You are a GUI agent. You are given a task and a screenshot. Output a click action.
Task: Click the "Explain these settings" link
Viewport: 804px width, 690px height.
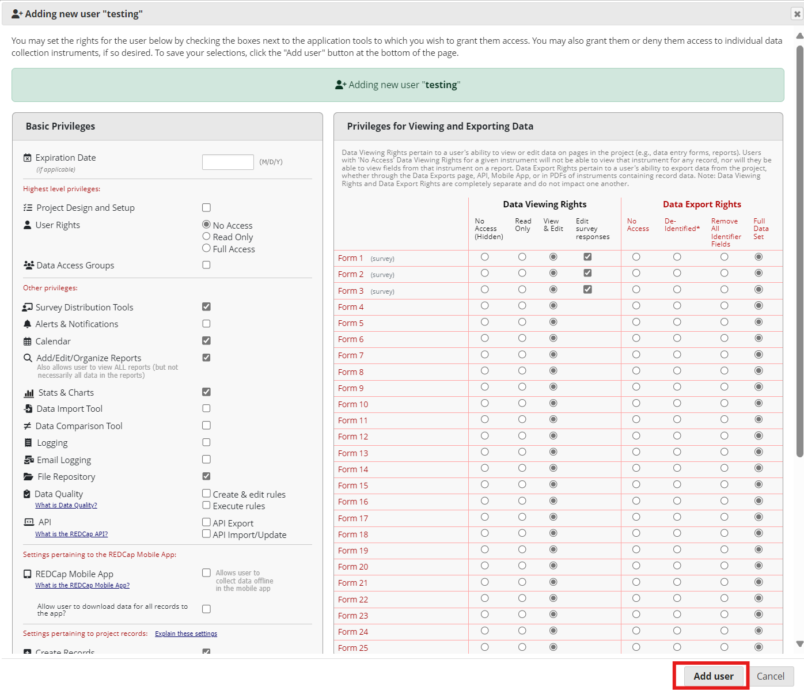185,634
